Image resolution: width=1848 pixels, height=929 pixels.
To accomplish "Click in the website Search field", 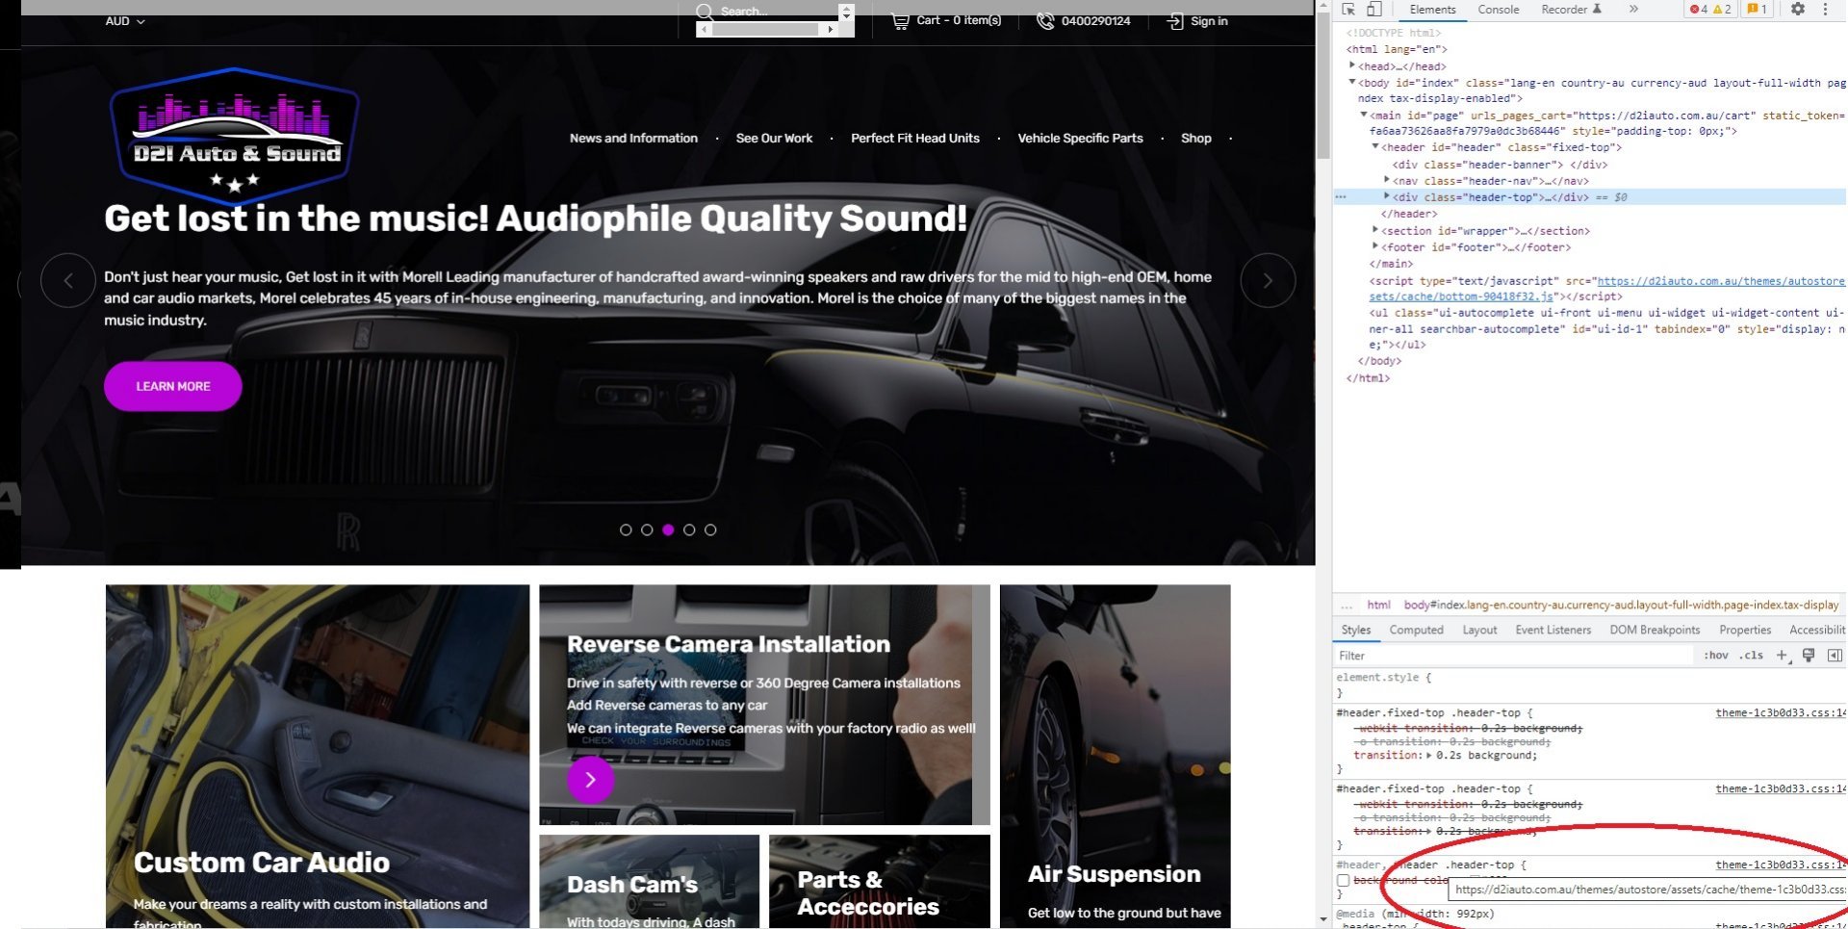I will coord(767,12).
